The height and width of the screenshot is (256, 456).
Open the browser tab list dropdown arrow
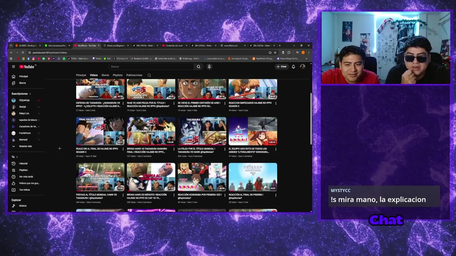pos(11,46)
